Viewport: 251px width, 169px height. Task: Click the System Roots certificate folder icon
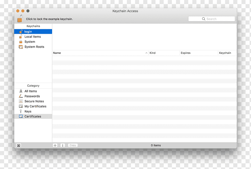click(x=21, y=47)
